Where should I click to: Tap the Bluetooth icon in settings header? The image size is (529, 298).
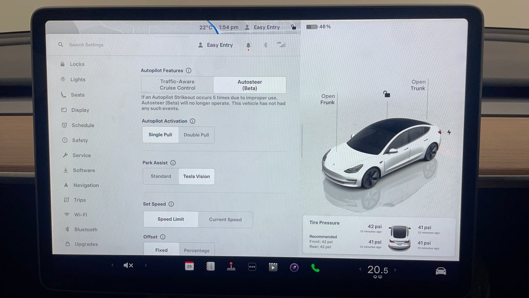pos(265,45)
